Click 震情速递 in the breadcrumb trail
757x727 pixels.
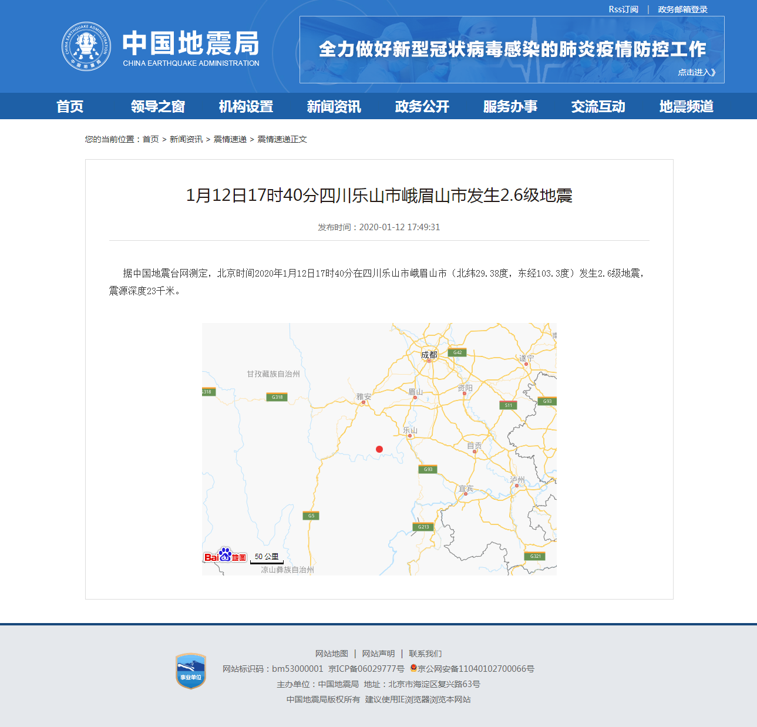[x=230, y=139]
